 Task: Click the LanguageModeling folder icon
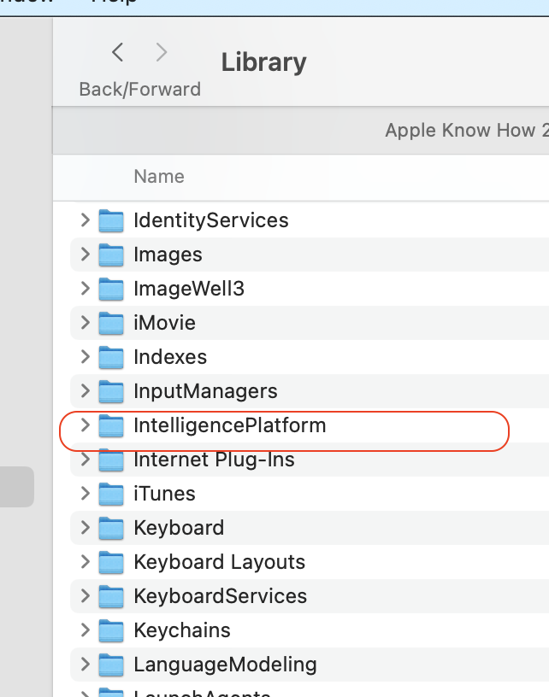coord(111,665)
